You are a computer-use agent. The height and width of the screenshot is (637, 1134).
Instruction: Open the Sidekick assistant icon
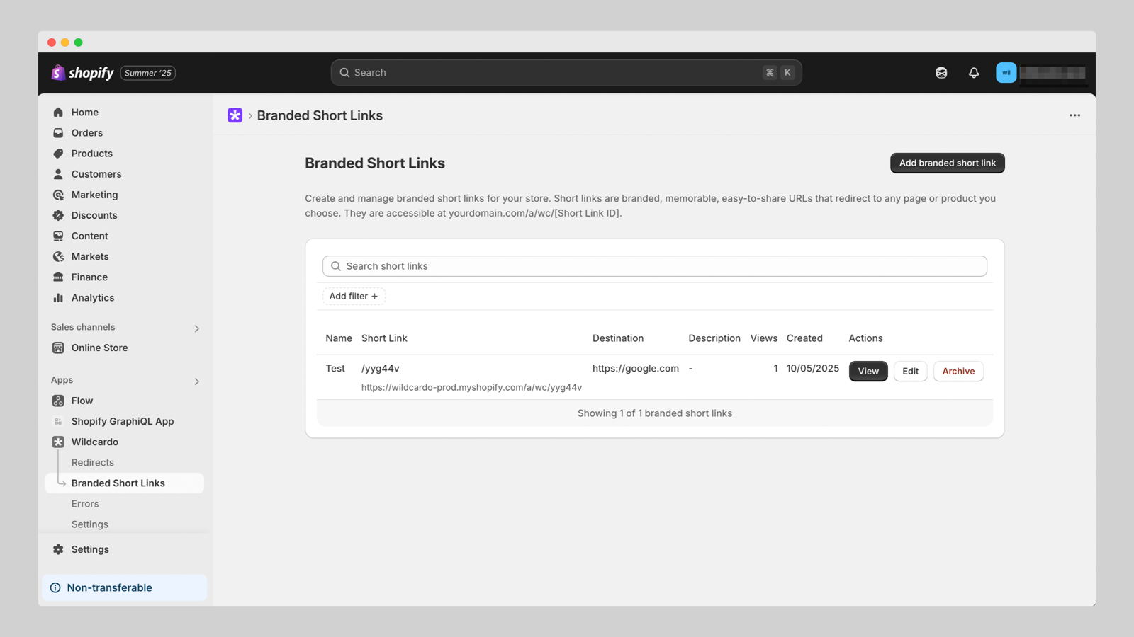[941, 73]
